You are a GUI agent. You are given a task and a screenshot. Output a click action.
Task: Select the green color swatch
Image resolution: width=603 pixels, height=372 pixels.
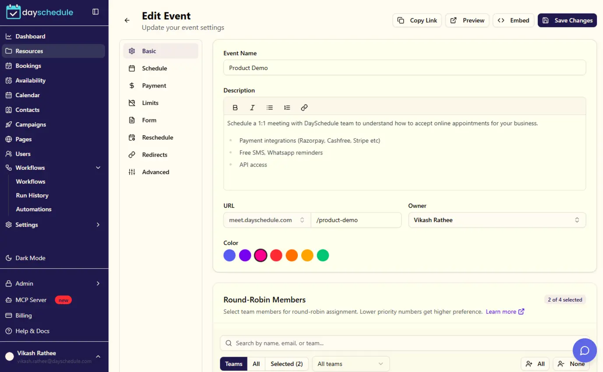323,255
